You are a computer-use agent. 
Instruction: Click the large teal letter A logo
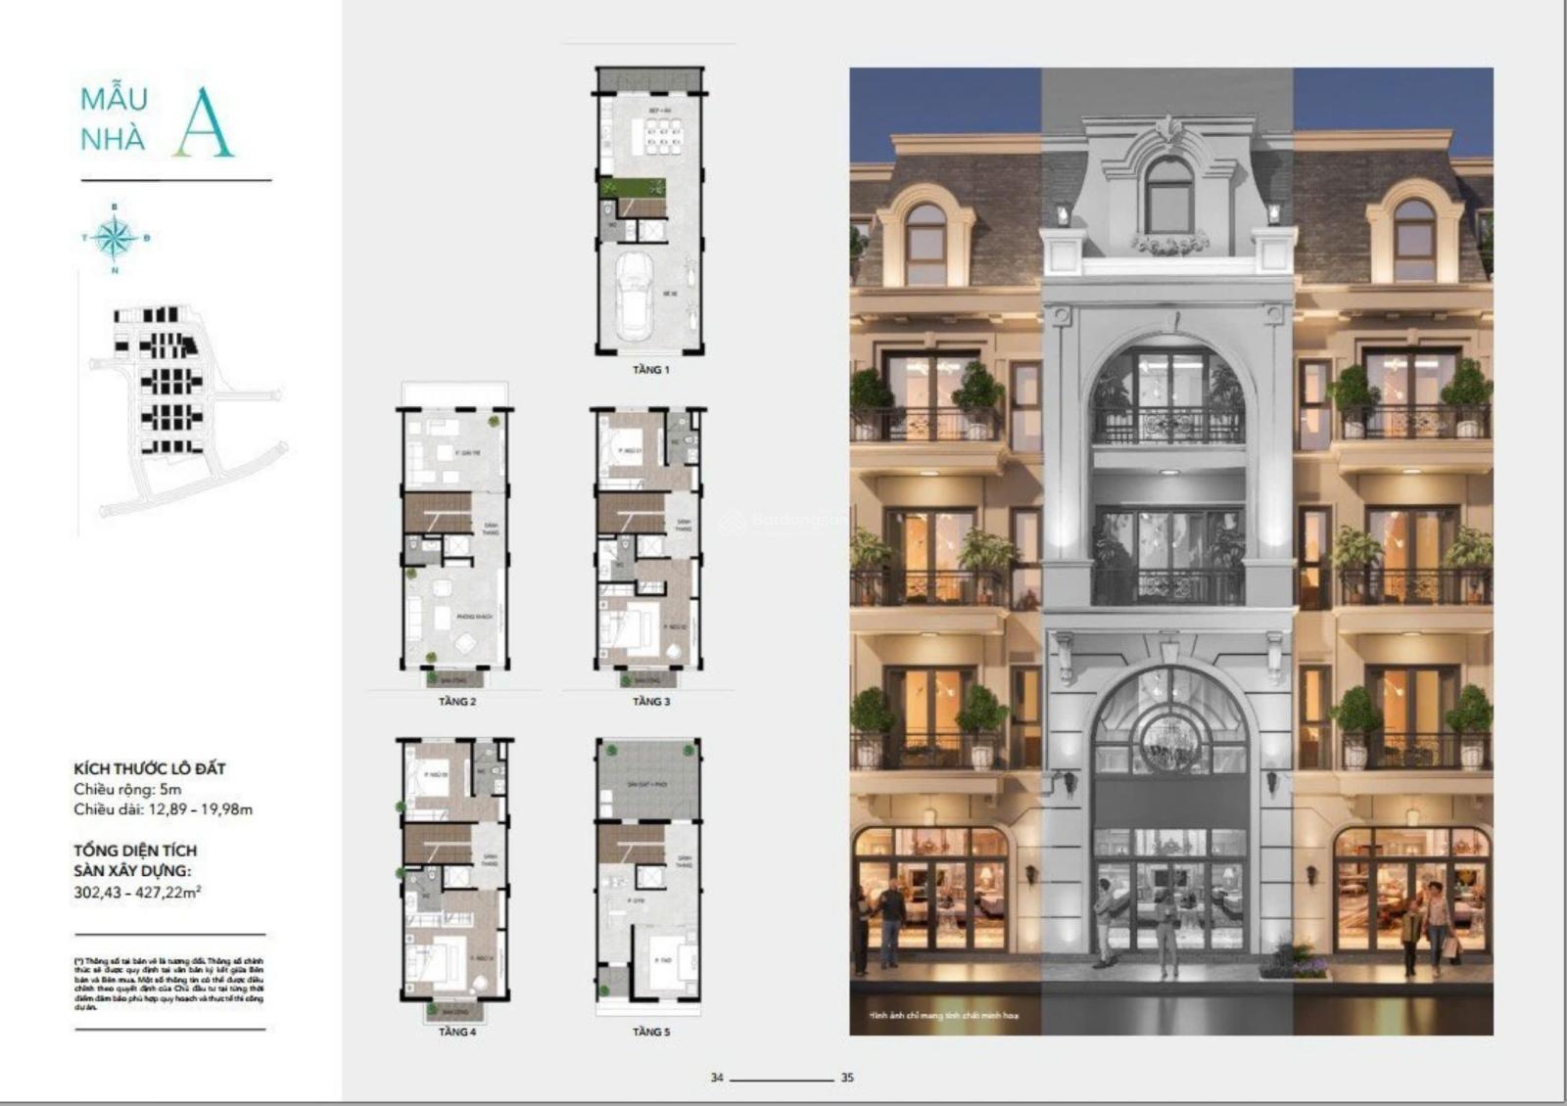click(204, 124)
